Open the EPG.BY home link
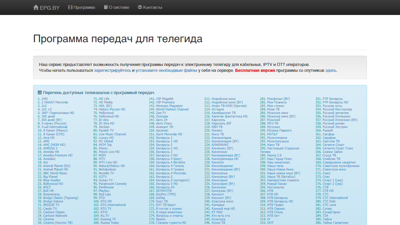The width and height of the screenshot is (400, 225). point(46,7)
